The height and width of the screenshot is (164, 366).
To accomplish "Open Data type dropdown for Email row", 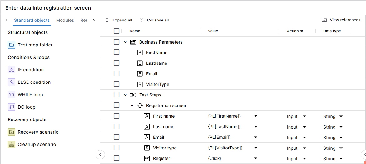I will click(x=341, y=138).
